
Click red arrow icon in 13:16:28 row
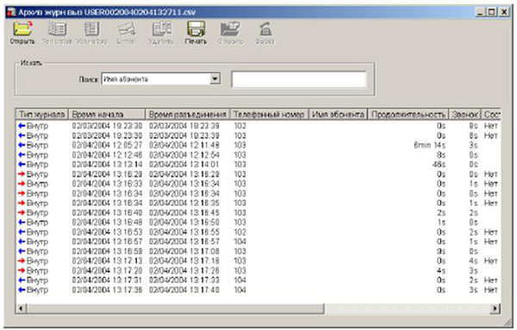[x=22, y=174]
